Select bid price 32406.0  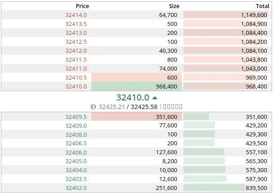(x=76, y=152)
